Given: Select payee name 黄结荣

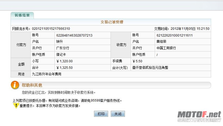Looking at the screenshot, I should (161, 41).
